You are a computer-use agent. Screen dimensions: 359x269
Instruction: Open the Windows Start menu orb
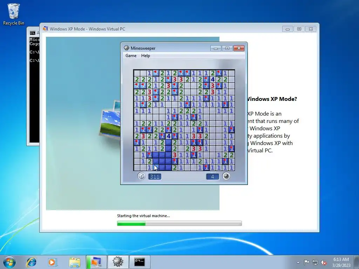pos(9,262)
